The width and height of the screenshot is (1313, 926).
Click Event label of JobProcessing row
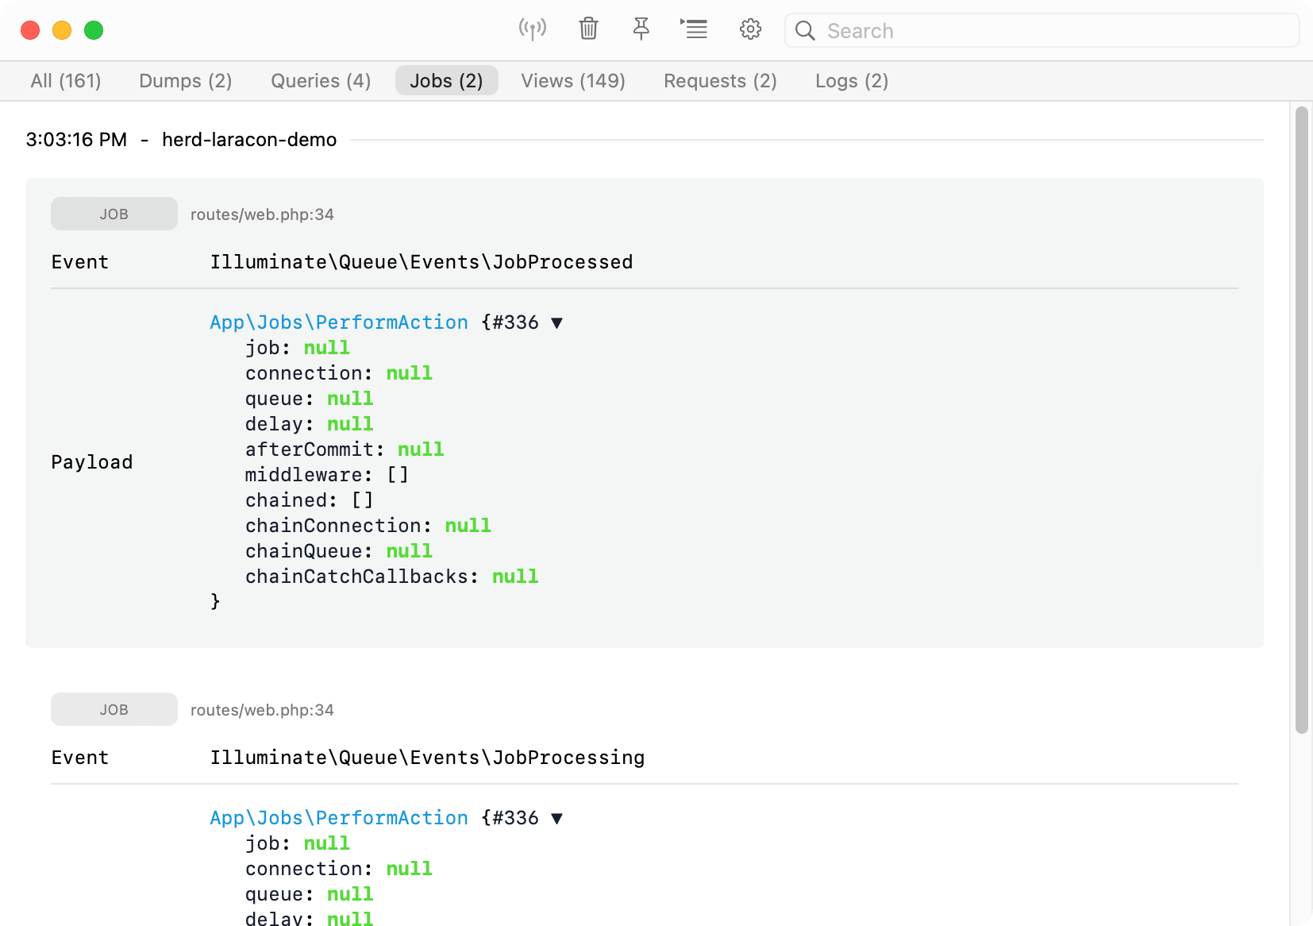80,758
